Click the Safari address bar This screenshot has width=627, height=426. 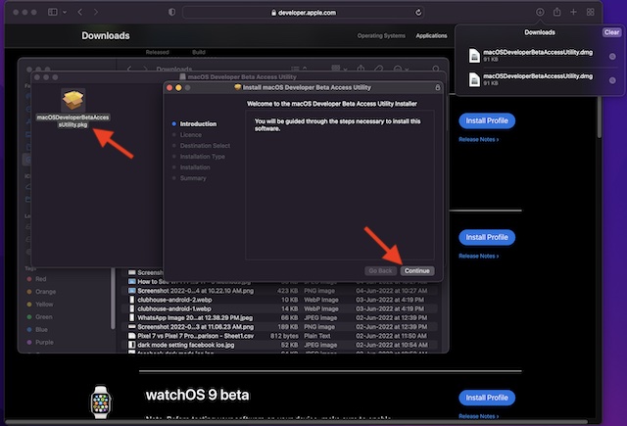coord(303,13)
